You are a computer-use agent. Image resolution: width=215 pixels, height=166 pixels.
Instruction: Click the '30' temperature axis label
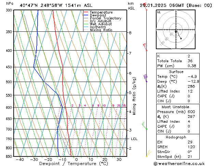[x=119, y=160]
